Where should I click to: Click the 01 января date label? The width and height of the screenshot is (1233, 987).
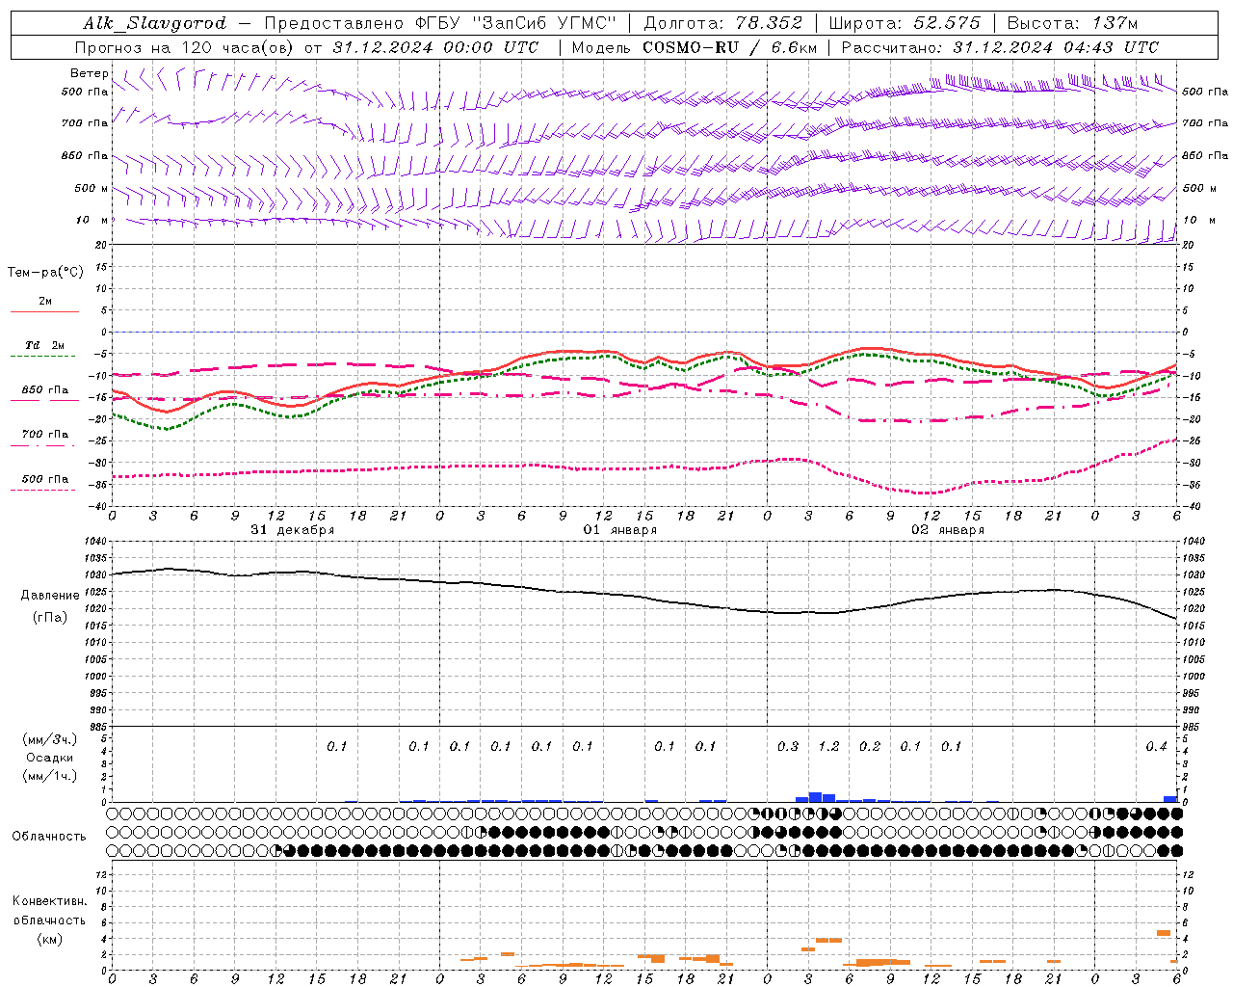tap(620, 530)
